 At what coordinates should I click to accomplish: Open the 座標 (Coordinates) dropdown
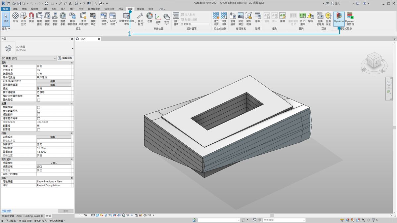tap(158, 19)
